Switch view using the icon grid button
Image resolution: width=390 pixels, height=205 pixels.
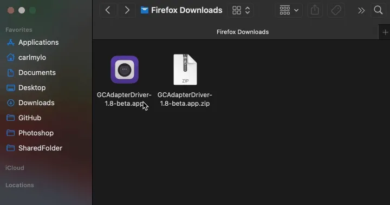[237, 10]
